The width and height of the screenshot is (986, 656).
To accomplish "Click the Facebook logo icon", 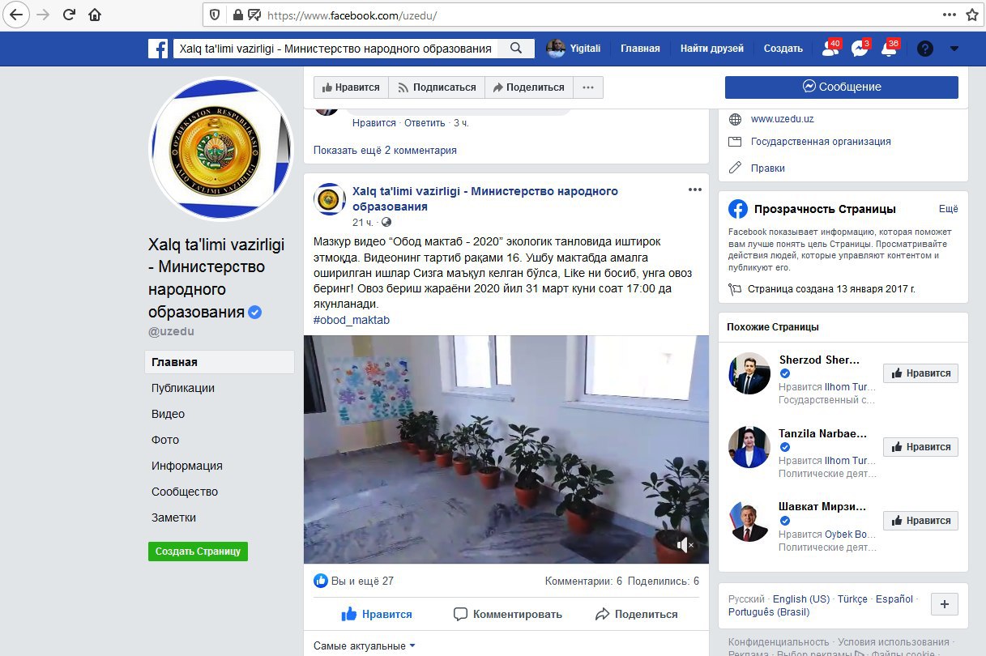I will point(158,49).
